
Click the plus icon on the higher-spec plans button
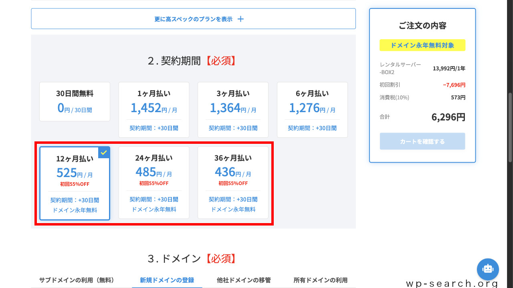[x=240, y=19]
